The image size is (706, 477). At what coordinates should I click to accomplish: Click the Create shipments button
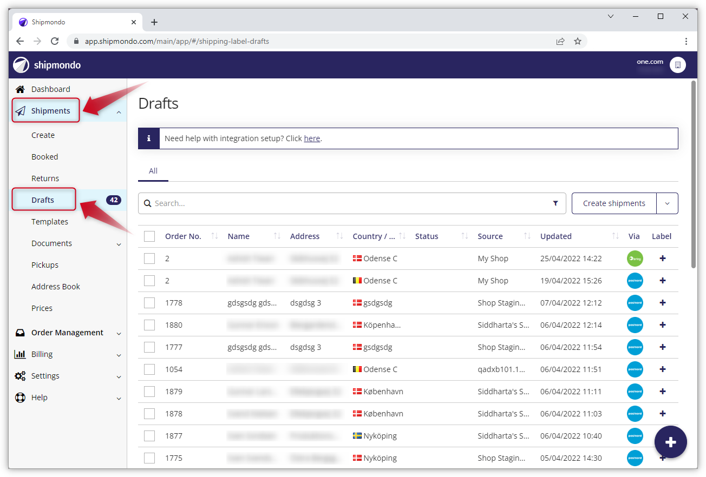[614, 203]
